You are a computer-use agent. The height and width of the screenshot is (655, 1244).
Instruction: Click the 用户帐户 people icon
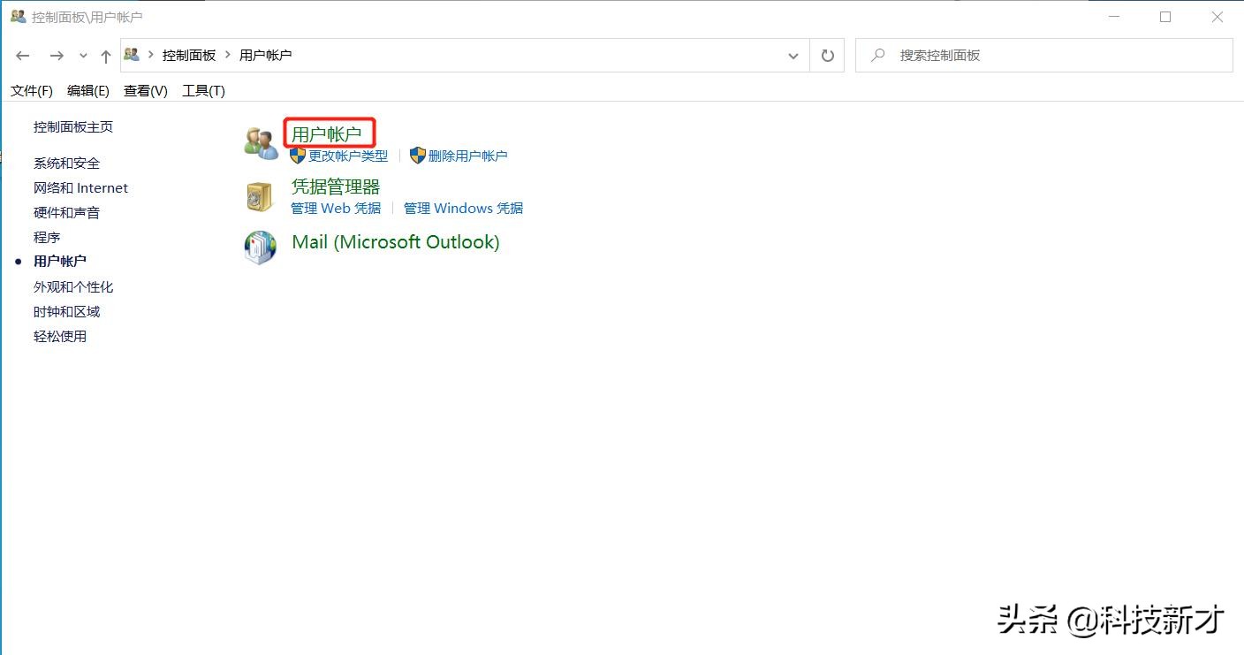[x=261, y=143]
